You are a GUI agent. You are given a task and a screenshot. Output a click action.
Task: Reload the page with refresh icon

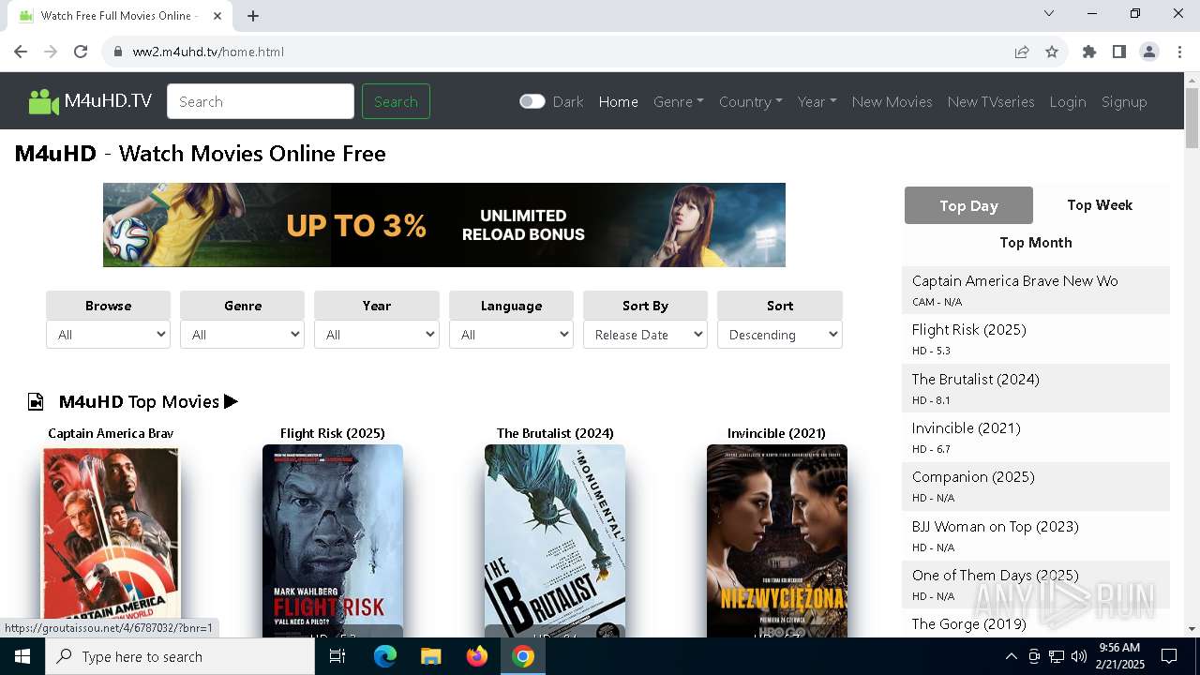[x=81, y=52]
